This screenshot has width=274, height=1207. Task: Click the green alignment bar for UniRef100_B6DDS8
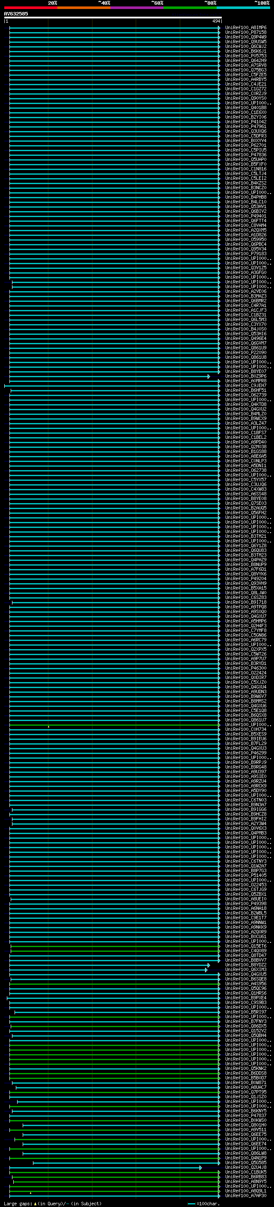coord(114,1073)
